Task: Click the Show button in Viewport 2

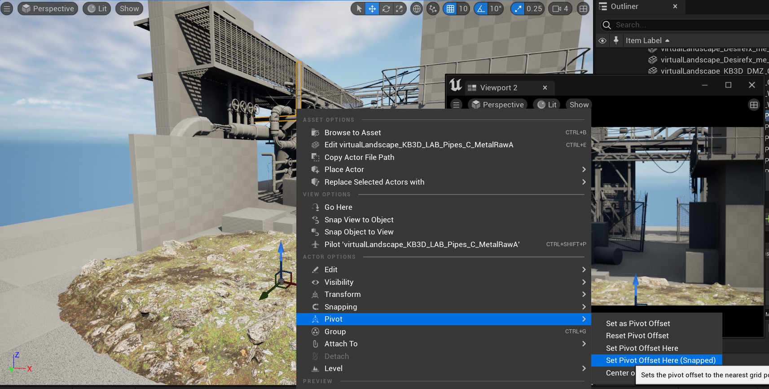Action: pyautogui.click(x=579, y=105)
